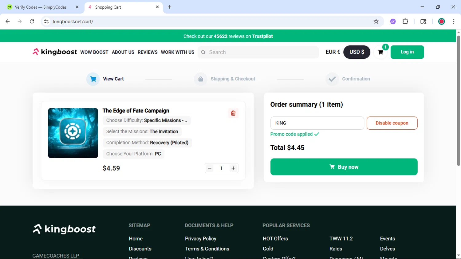461x259 pixels.
Task: Delete The Edge of Fate Campaign item
Action: point(233,113)
